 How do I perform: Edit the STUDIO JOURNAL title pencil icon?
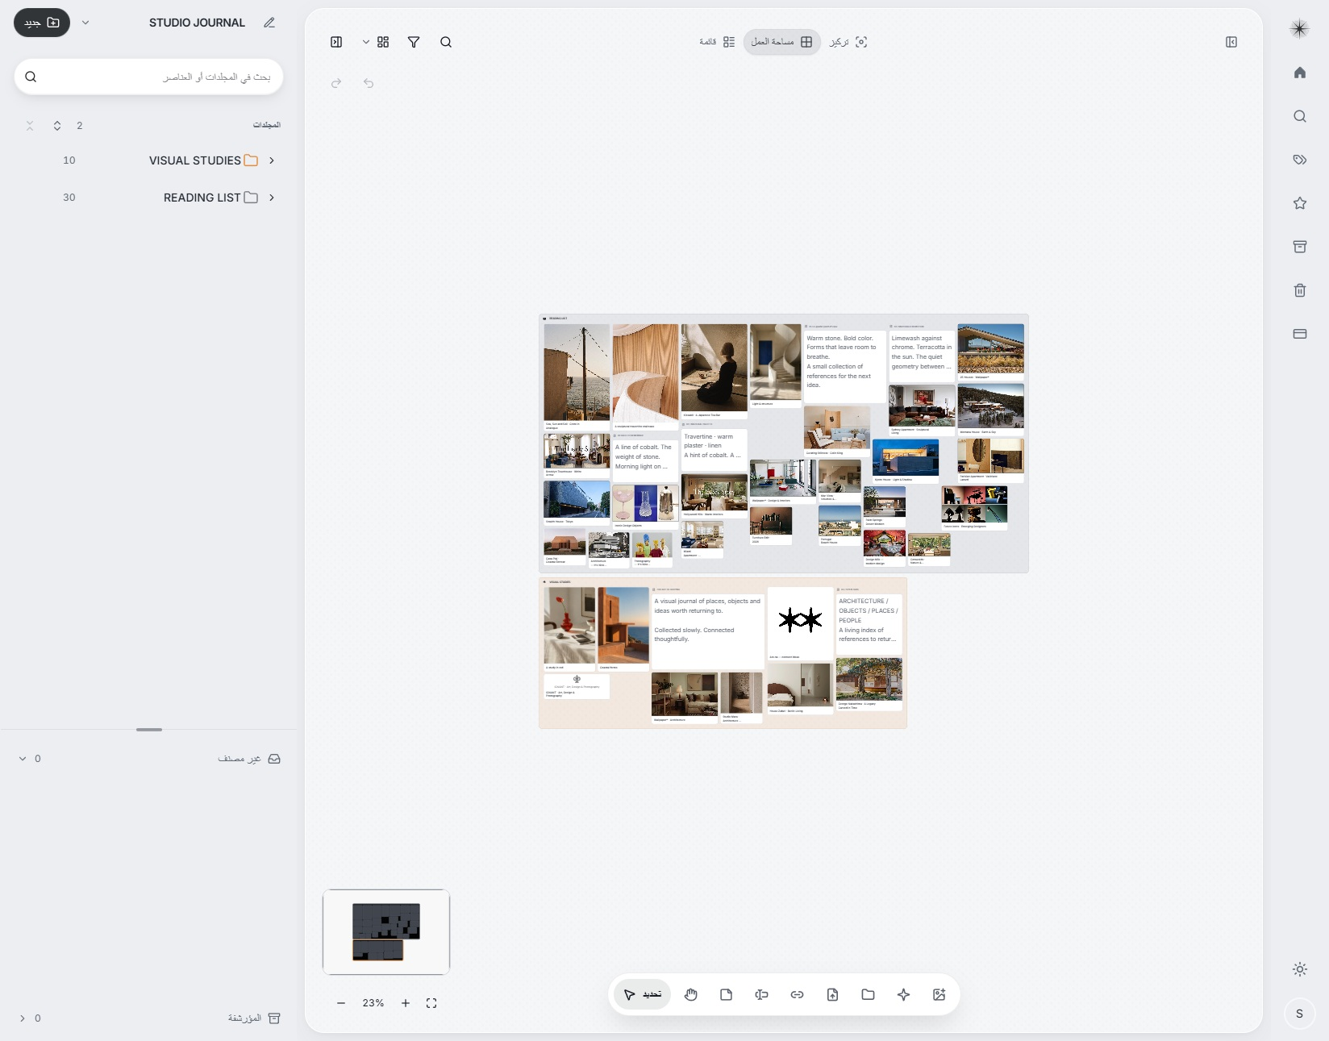269,23
